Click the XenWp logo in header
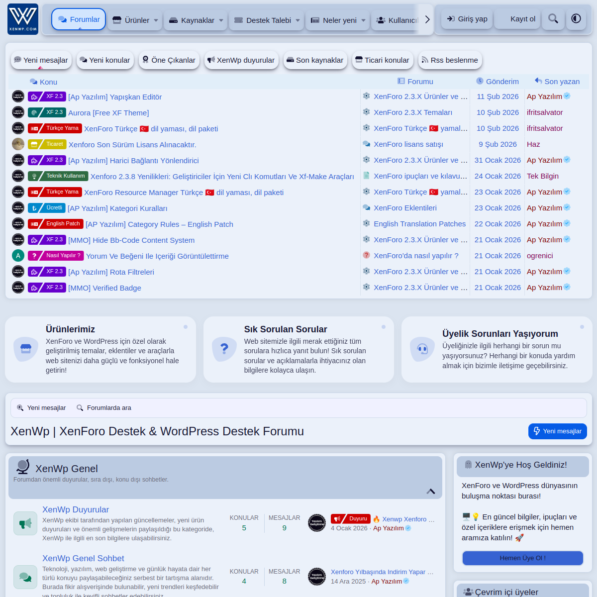The width and height of the screenshot is (597, 597). tap(23, 19)
